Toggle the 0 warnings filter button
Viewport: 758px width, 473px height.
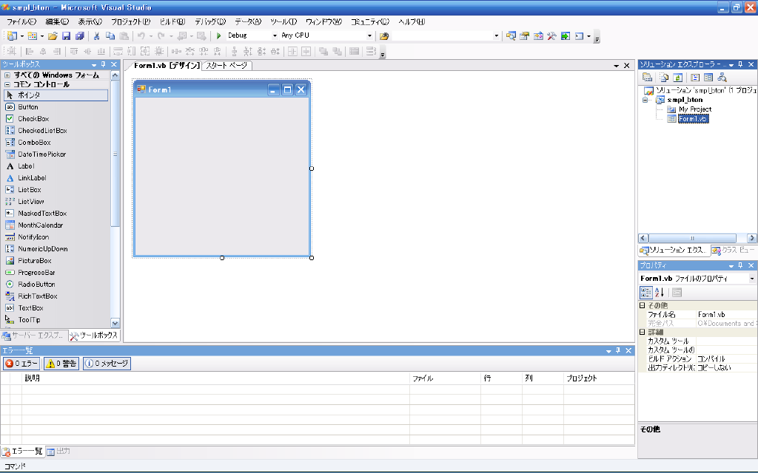click(x=61, y=364)
